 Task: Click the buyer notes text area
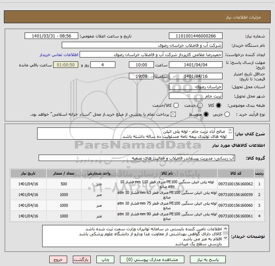point(135,236)
